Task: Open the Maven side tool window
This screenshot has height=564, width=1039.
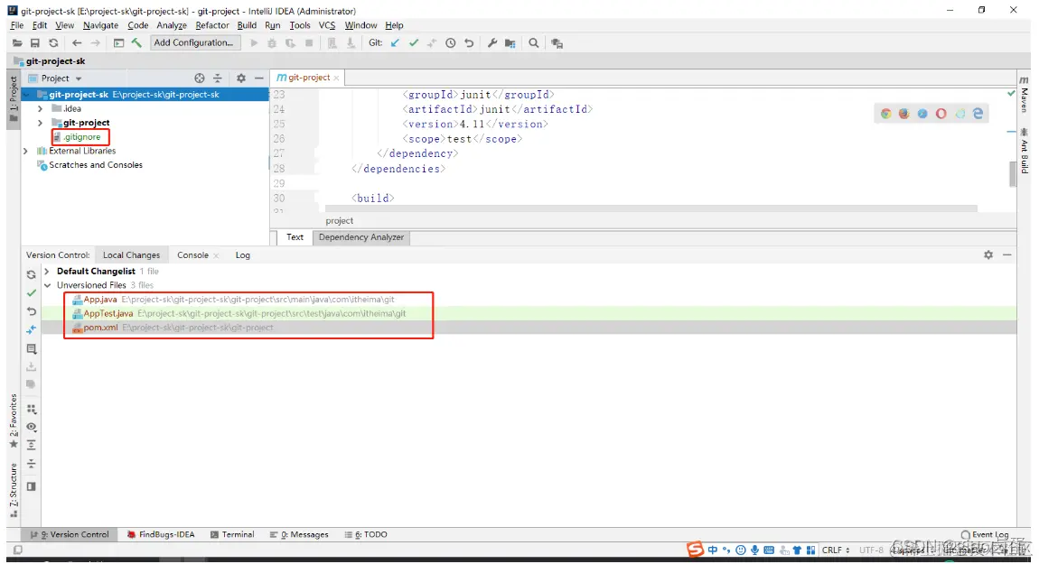Action: coord(1025,94)
